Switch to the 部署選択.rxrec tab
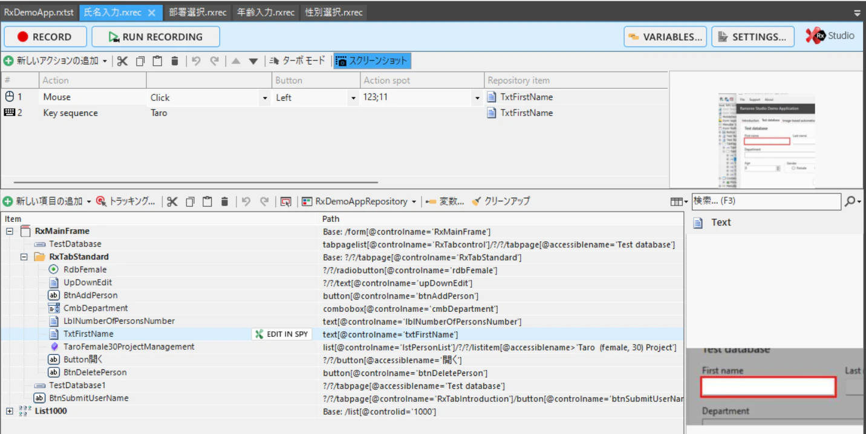This screenshot has width=866, height=434. coord(198,12)
